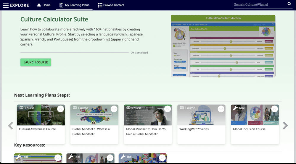Click the course completion progress bar

[75, 53]
